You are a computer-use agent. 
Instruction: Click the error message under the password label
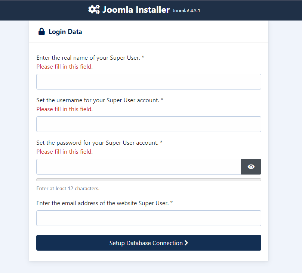[x=64, y=152]
